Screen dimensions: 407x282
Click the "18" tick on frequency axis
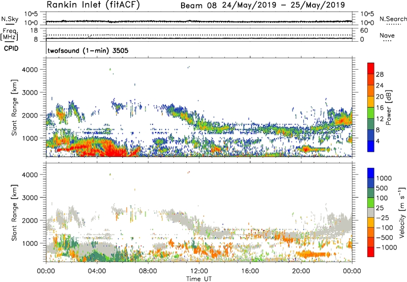click(x=34, y=31)
